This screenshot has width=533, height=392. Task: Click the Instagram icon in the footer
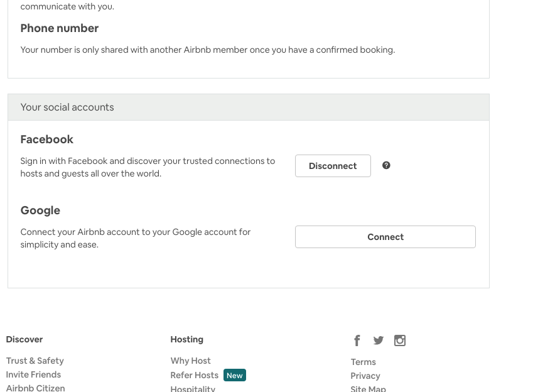point(400,340)
